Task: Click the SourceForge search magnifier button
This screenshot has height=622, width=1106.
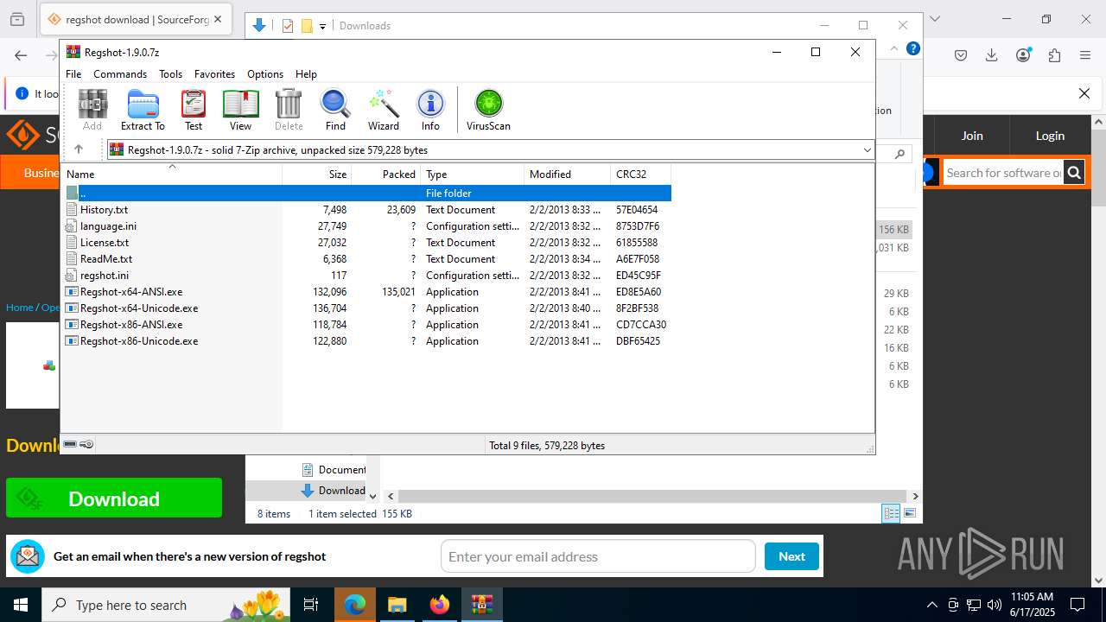Action: point(1074,173)
